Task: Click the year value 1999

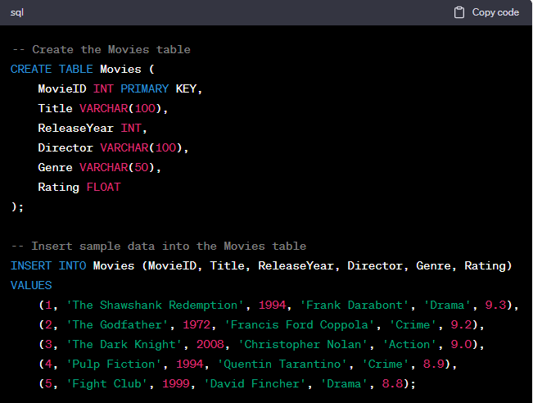Action: (x=176, y=384)
